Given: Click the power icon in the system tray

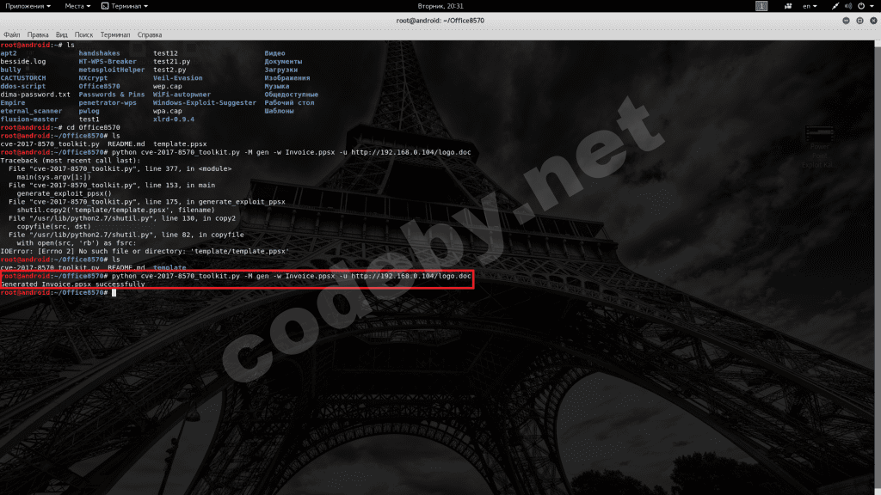Looking at the screenshot, I should pyautogui.click(x=860, y=6).
